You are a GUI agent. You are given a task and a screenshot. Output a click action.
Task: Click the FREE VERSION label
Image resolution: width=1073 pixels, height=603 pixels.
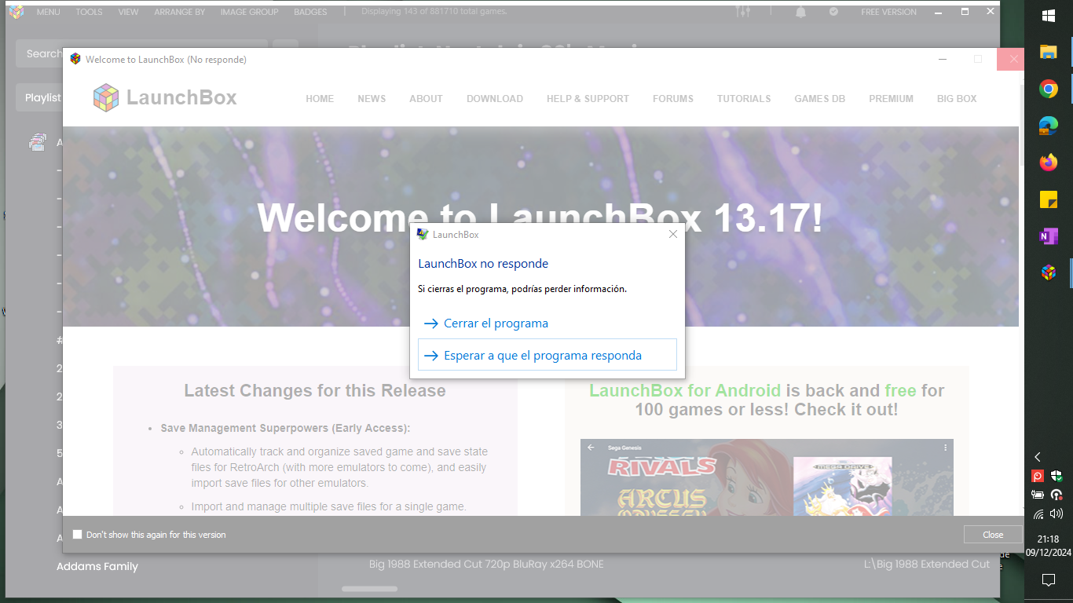(x=888, y=12)
